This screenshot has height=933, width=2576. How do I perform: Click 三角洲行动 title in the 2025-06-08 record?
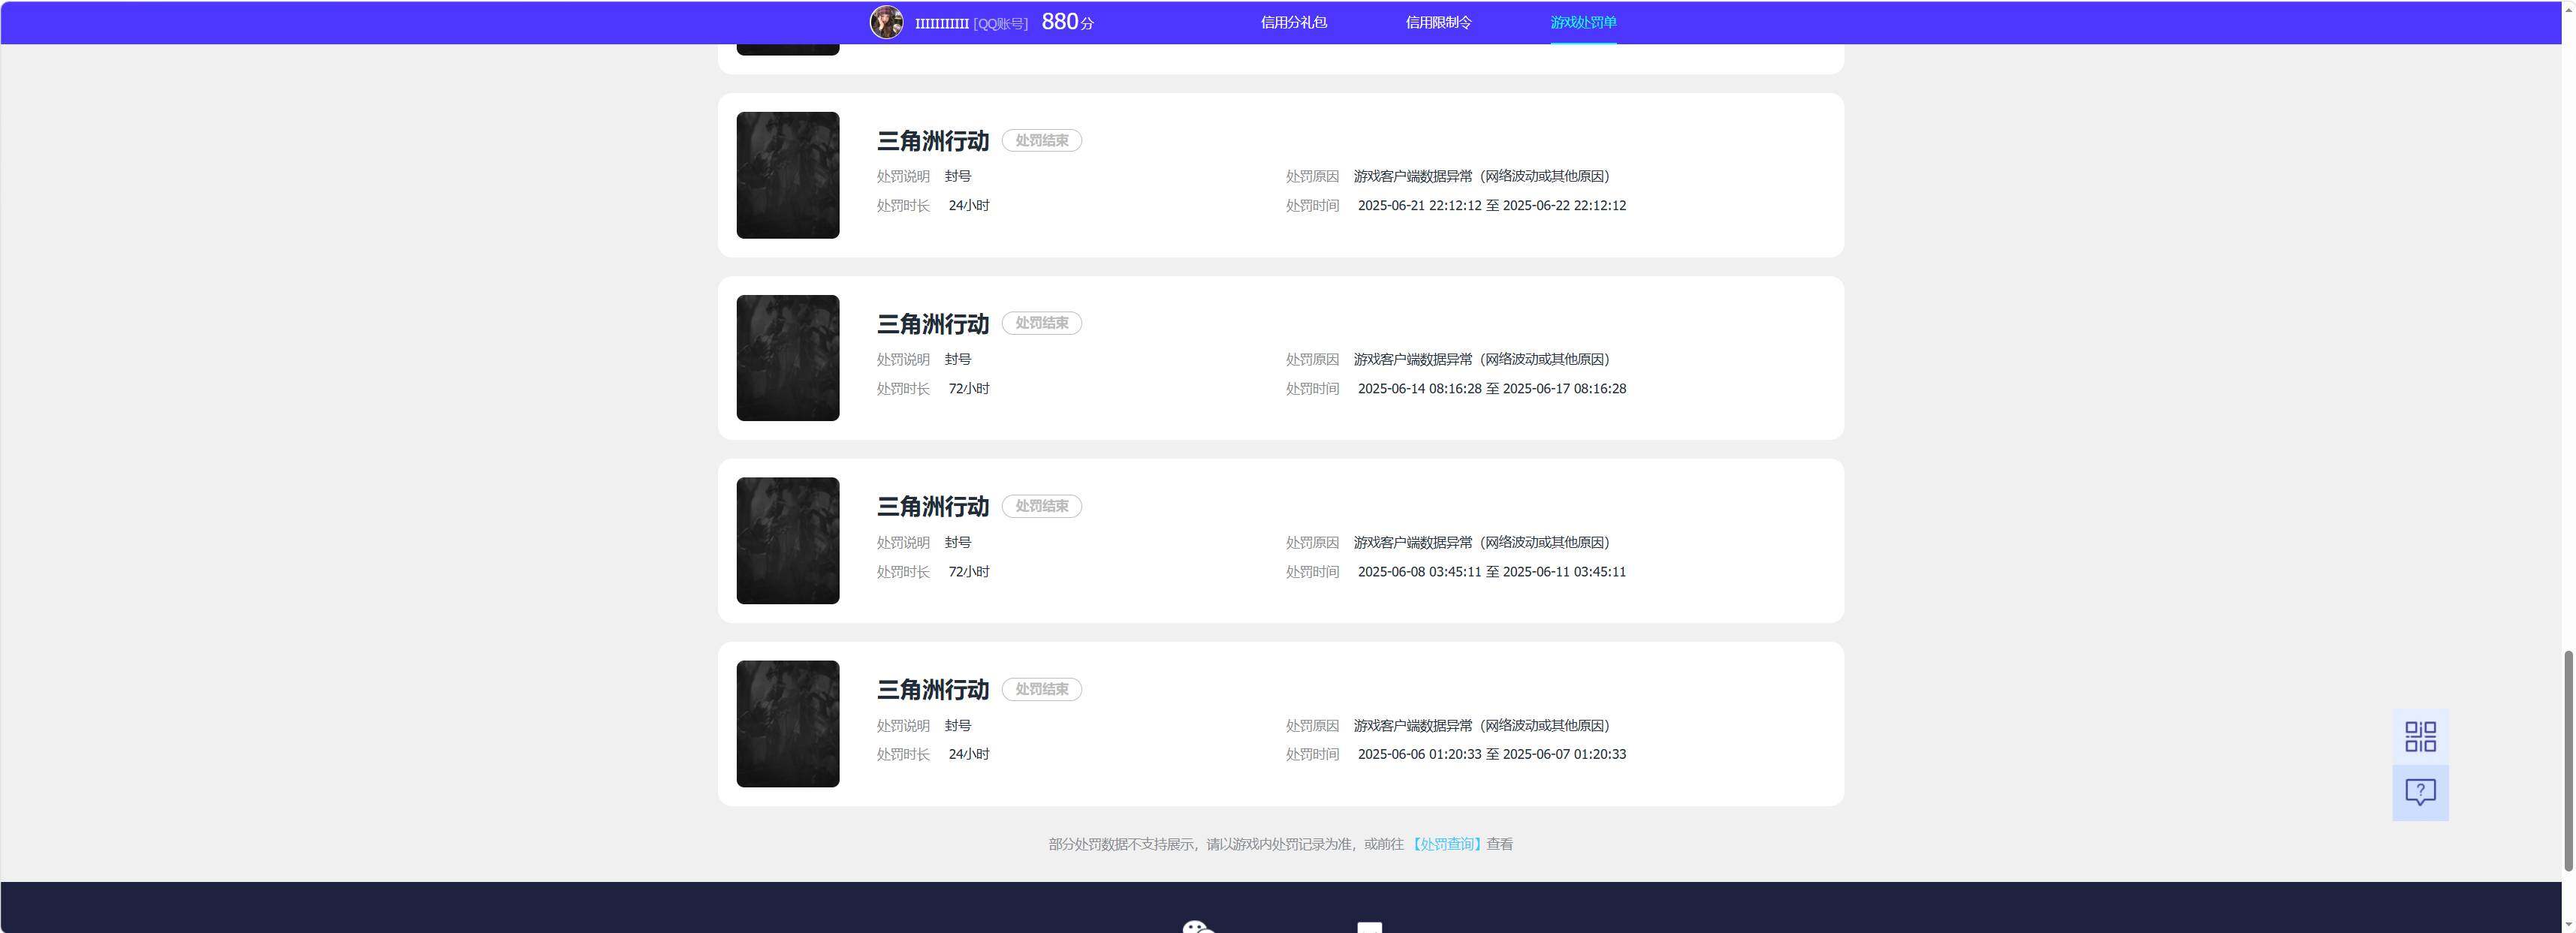coord(933,507)
